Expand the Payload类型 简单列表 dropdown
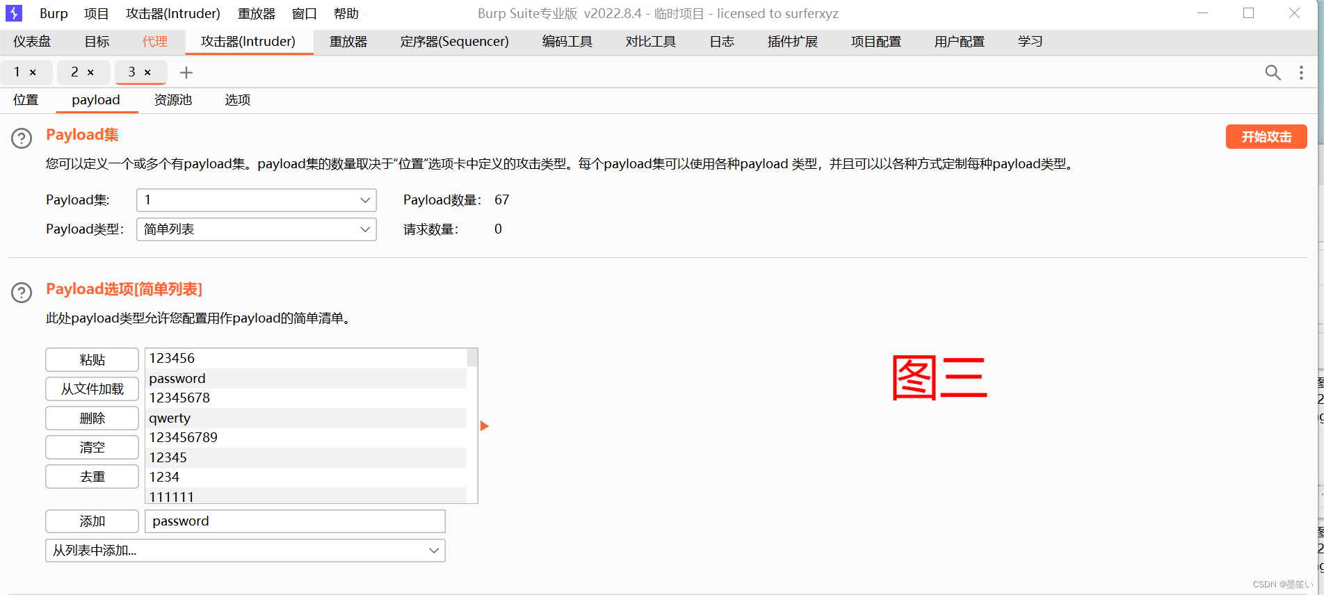Screen dimensions: 1324x595 click(257, 229)
